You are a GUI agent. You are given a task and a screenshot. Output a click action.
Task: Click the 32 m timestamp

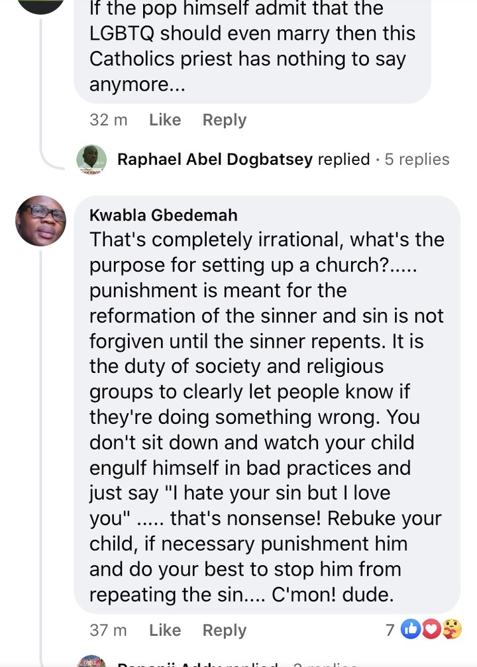[x=109, y=120]
